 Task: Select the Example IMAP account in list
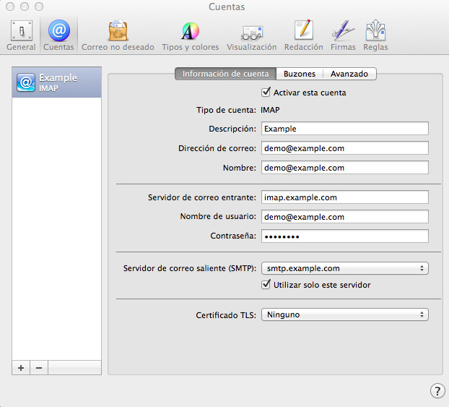point(57,82)
